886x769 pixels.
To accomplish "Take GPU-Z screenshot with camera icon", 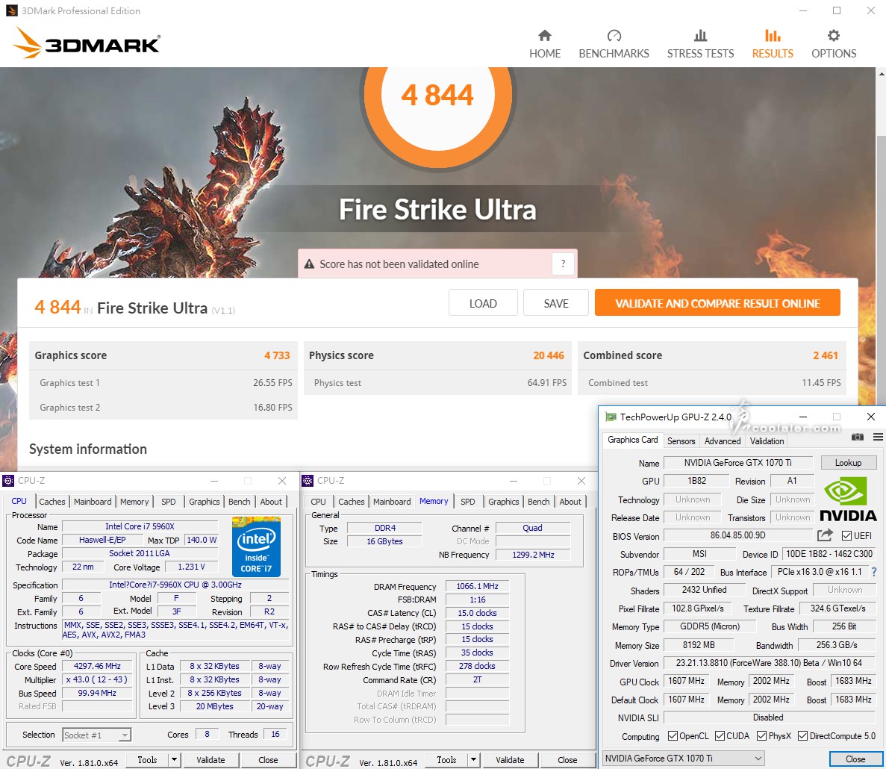I will pos(857,437).
